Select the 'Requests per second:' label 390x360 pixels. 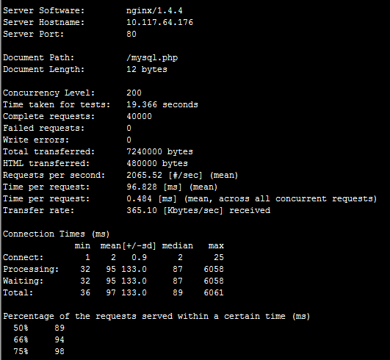54,176
